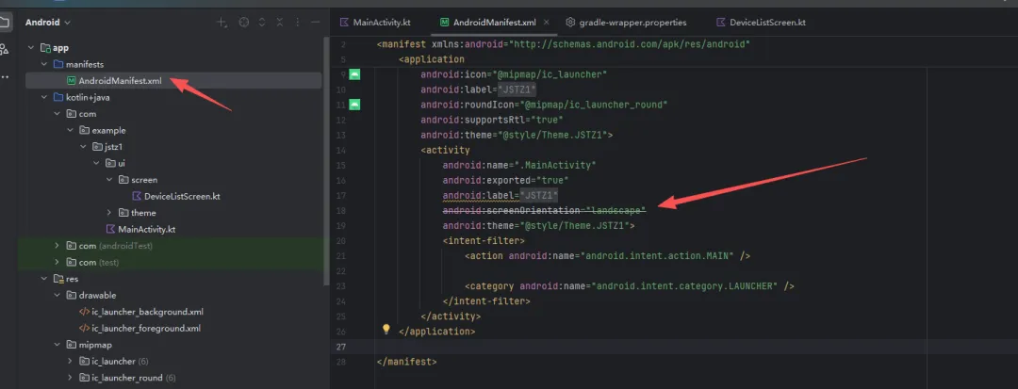Expand the ic_launcher mipmap group
Viewport: 1018px width, 389px height.
70,361
